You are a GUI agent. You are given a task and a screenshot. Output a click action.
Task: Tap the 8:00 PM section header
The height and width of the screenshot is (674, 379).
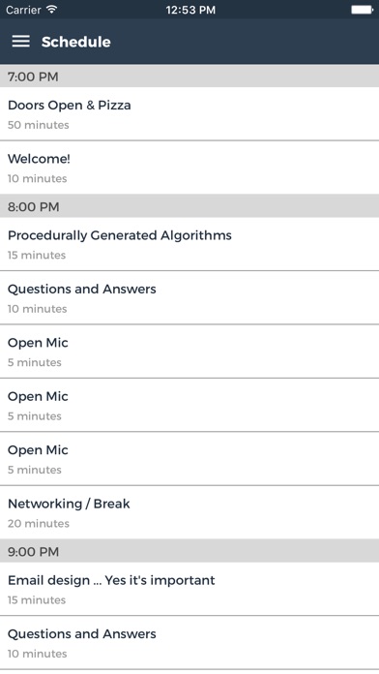pyautogui.click(x=189, y=206)
